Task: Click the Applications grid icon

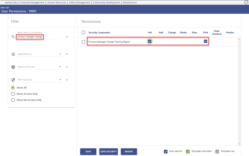Action: tap(13, 54)
